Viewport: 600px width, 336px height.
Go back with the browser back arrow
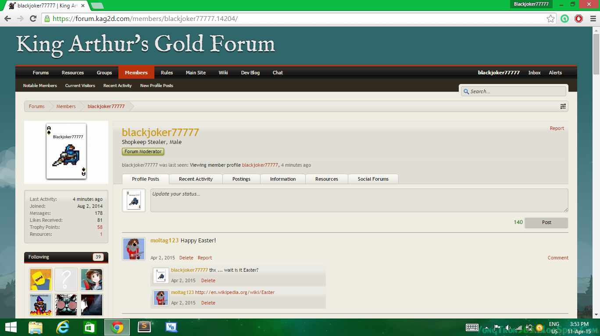(7, 18)
